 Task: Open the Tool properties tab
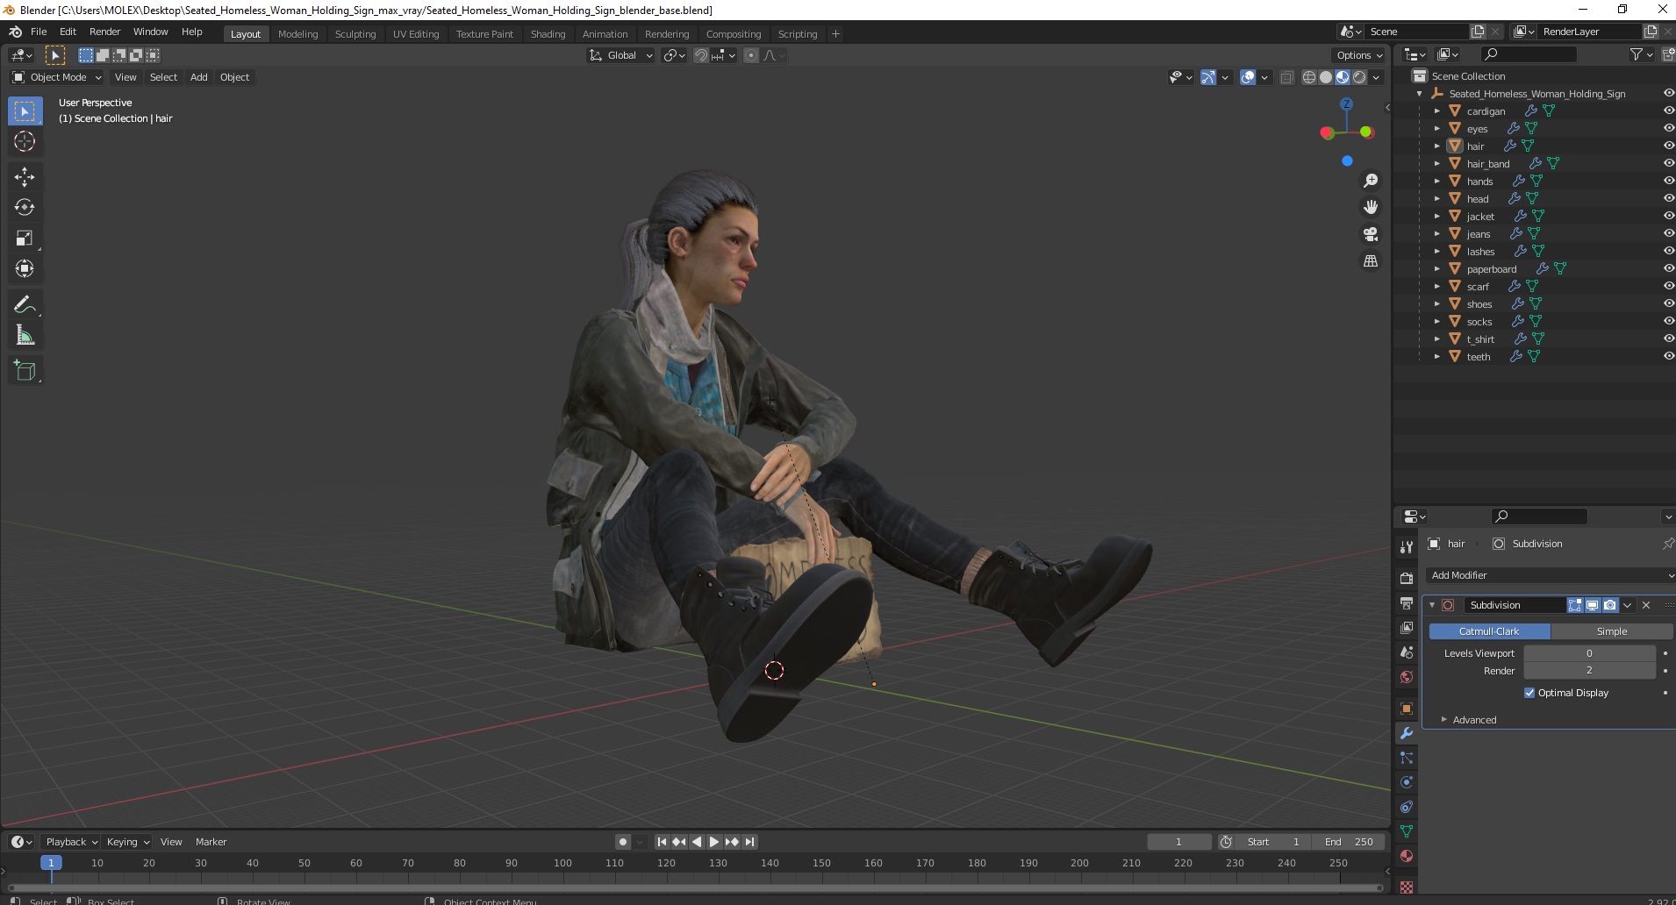point(1407,546)
